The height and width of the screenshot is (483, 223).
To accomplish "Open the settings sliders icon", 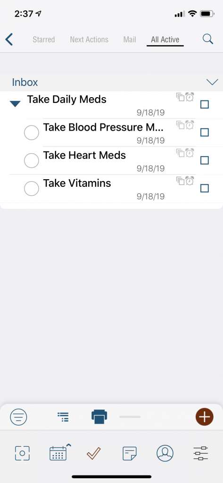I will (x=201, y=453).
